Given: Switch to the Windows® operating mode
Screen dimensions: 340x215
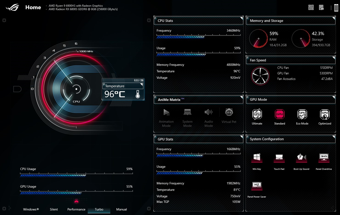Looking at the screenshot, I should click(31, 209).
